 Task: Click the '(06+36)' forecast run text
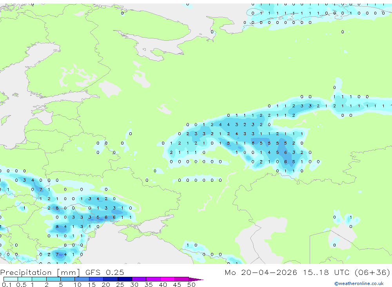click(372, 272)
